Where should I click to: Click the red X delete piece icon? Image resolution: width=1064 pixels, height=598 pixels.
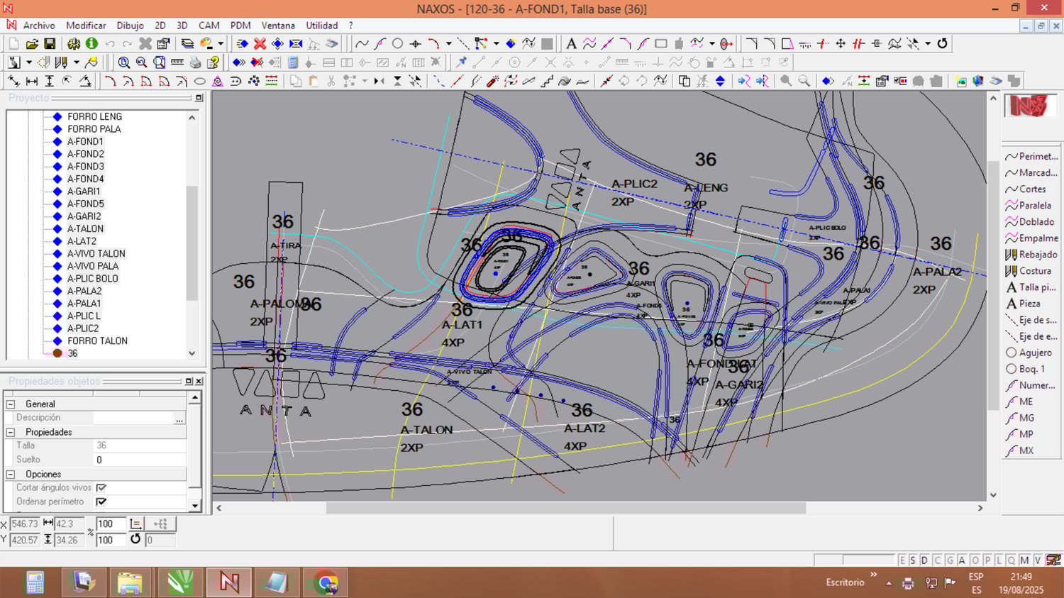[x=260, y=44]
